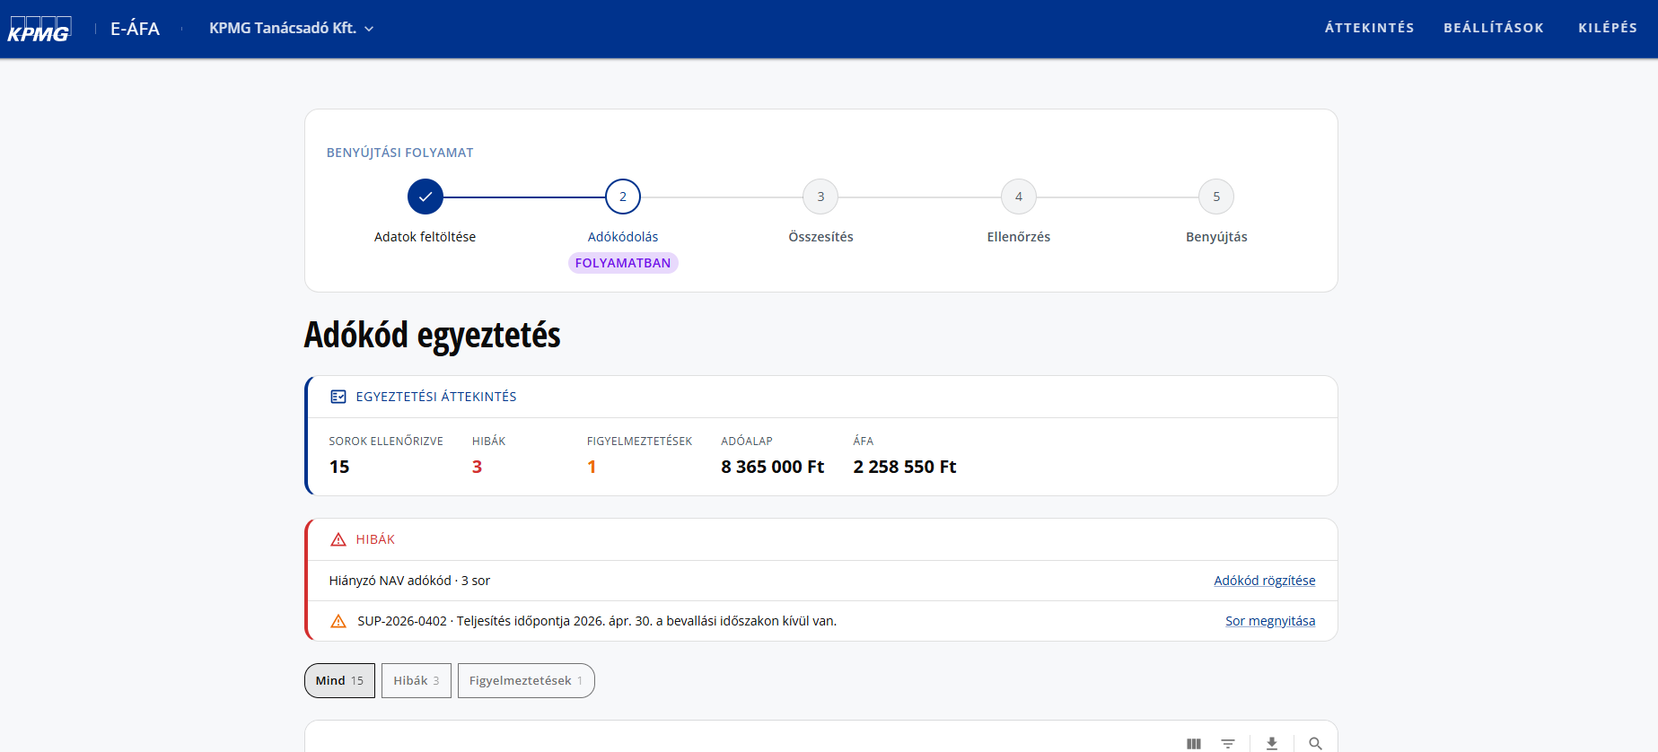Click KILÉPÉS to log out
This screenshot has height=752, width=1658.
(1608, 28)
